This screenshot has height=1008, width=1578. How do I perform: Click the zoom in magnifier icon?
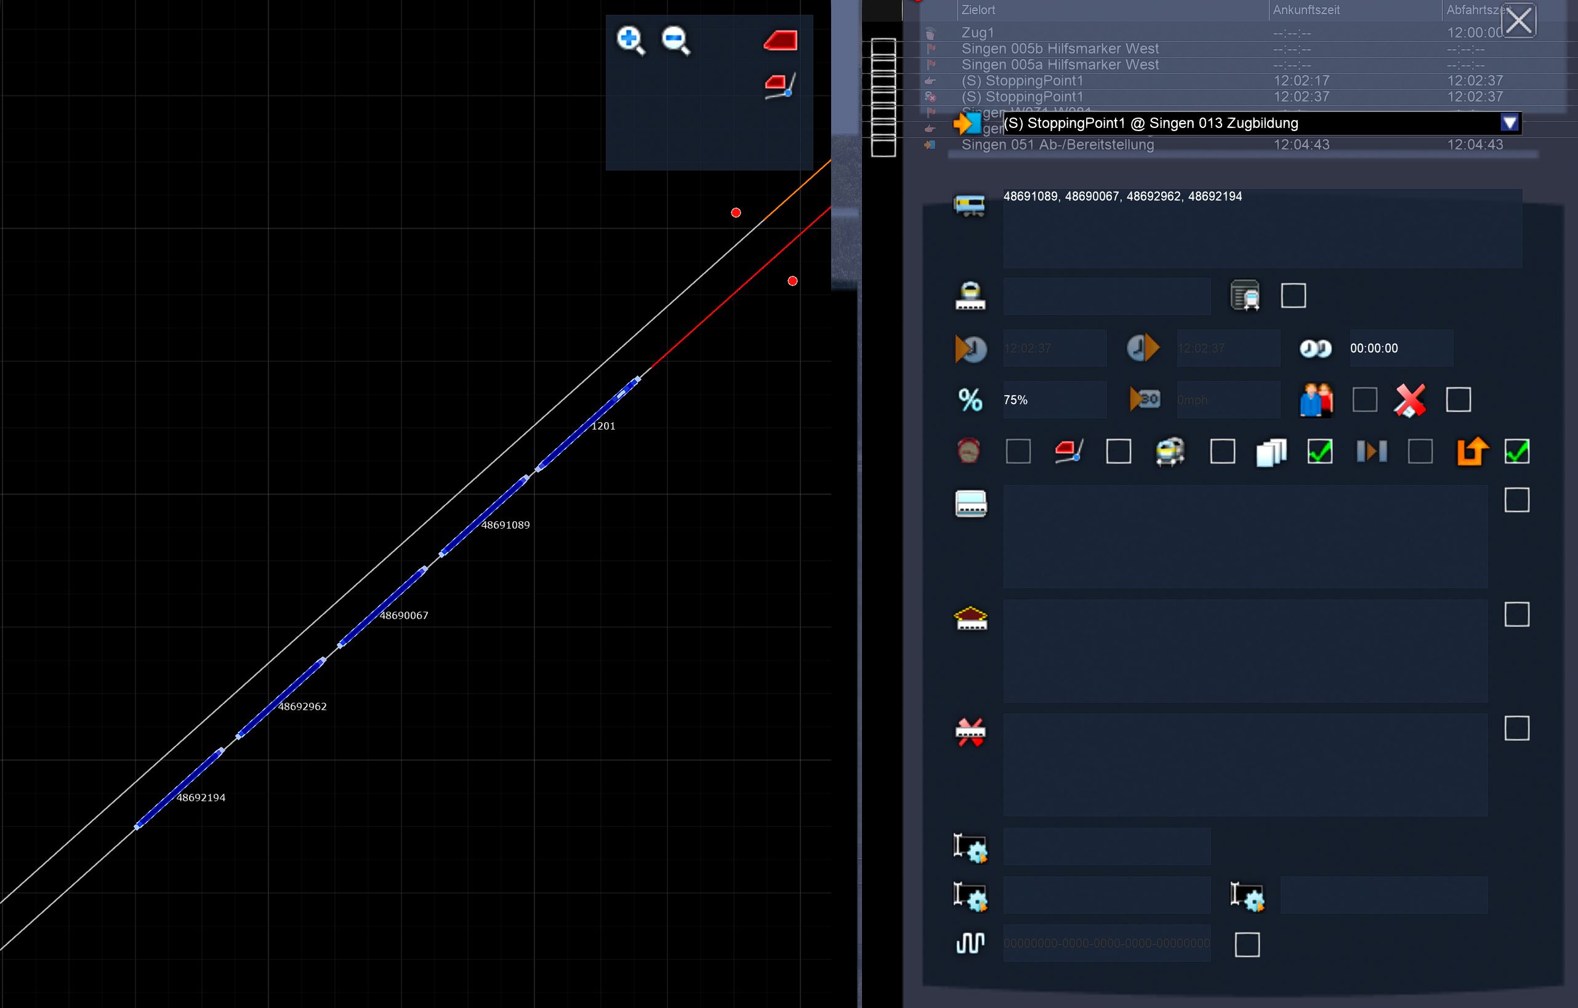click(x=630, y=41)
